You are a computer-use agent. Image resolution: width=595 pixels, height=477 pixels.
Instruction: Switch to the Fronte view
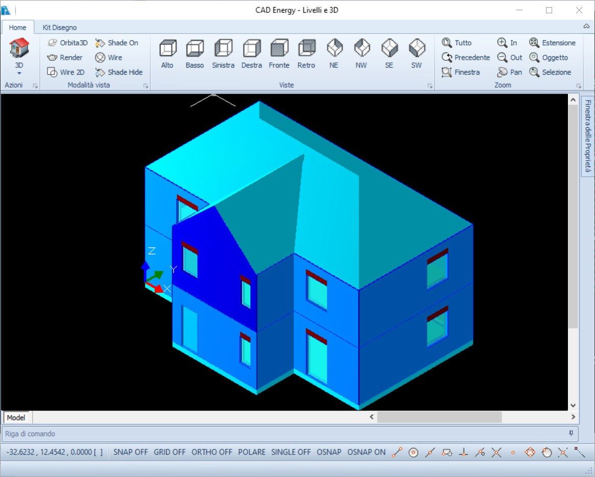279,49
